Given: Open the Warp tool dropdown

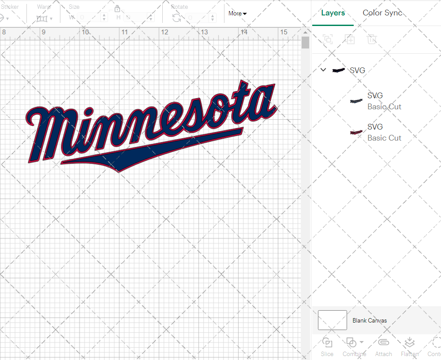Looking at the screenshot, I should coord(51,19).
